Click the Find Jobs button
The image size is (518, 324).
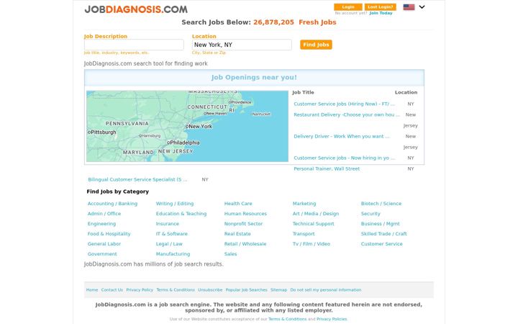coord(316,45)
